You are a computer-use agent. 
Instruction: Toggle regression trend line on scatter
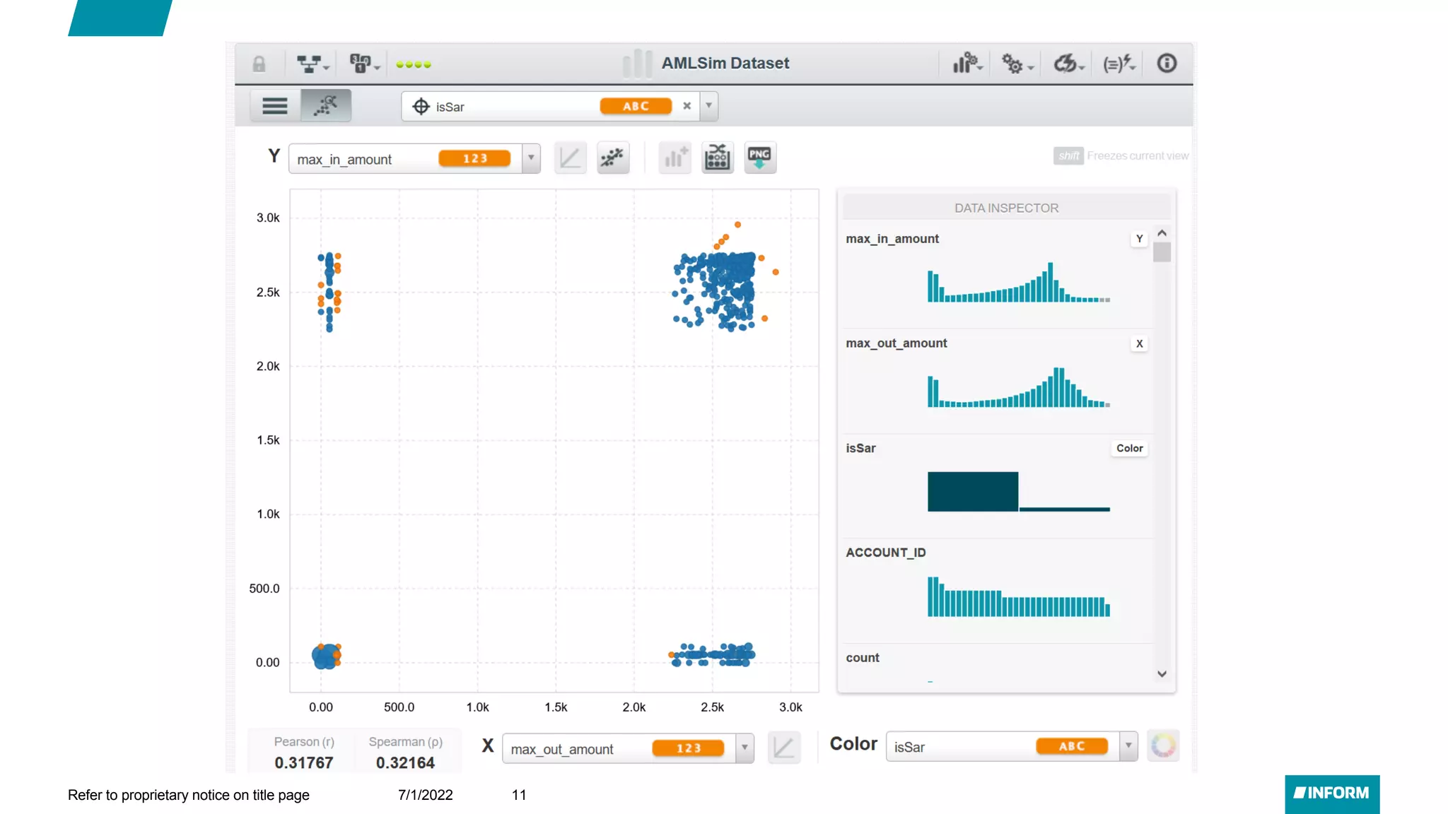coord(612,157)
